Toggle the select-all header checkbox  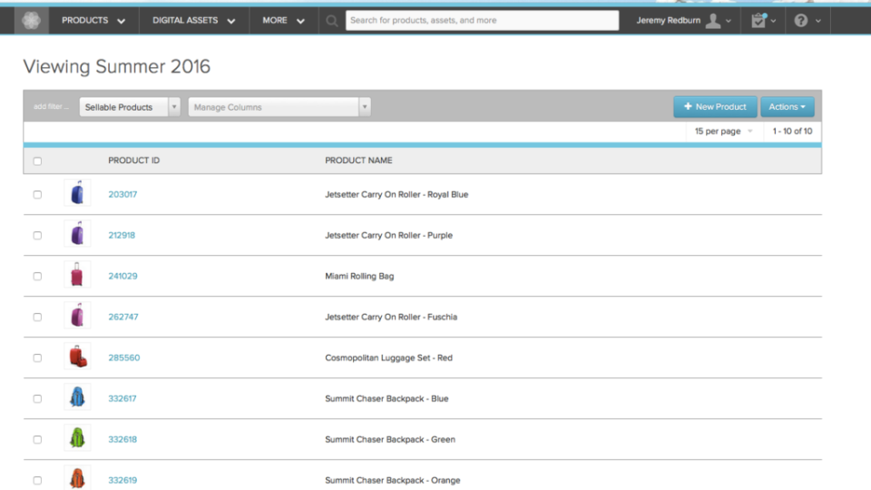click(37, 162)
